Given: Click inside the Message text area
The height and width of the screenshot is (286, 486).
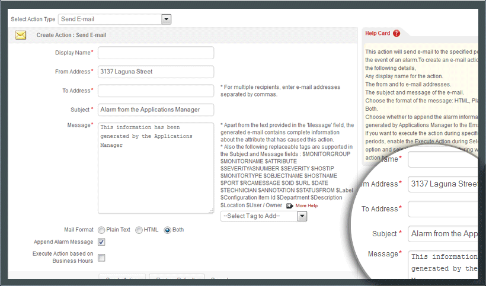Looking at the screenshot, I should (156, 168).
